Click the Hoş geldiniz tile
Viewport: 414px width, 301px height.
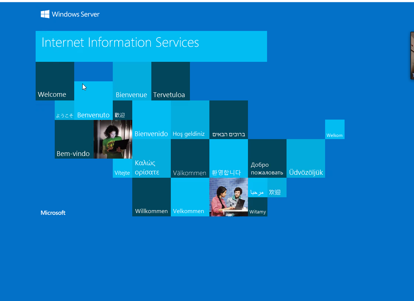click(190, 120)
